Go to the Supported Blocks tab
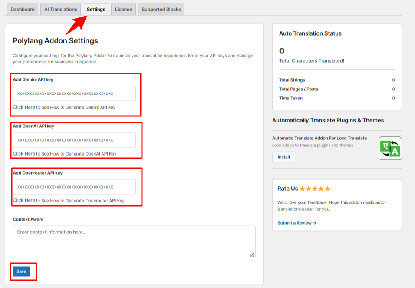 pos(161,10)
